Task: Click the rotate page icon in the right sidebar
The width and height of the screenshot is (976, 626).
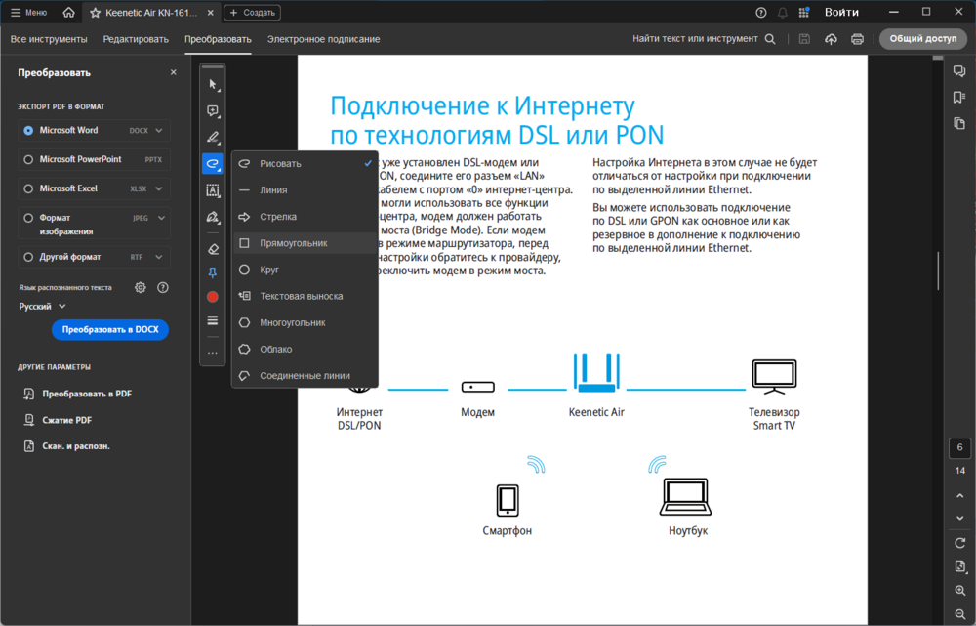Action: tap(960, 543)
